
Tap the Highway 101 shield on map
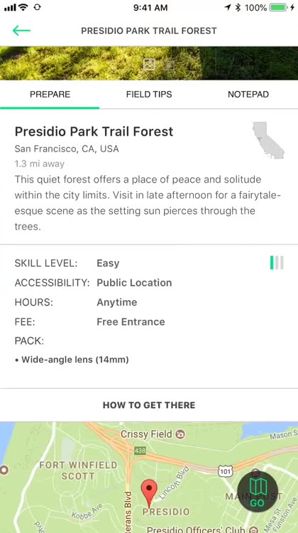[224, 471]
